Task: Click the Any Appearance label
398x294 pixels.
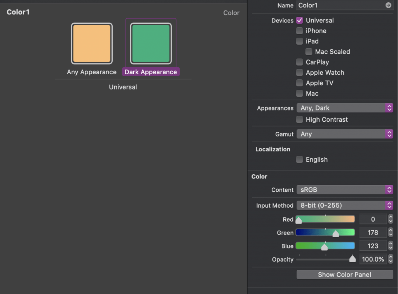Action: click(92, 72)
